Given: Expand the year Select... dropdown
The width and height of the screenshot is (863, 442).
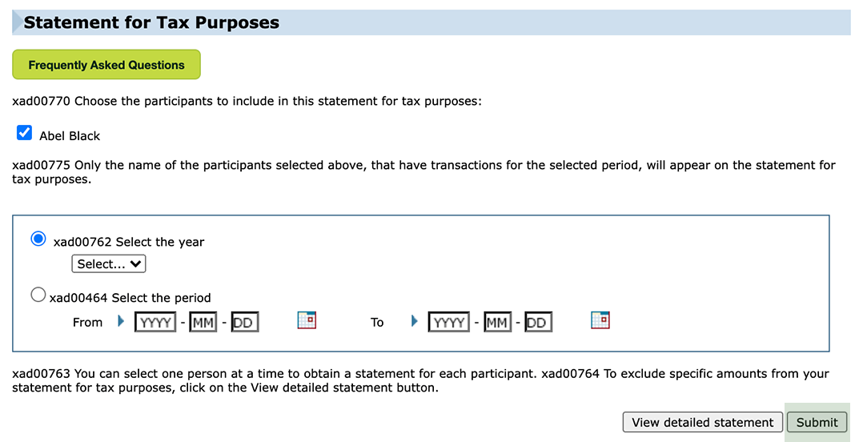Looking at the screenshot, I should [108, 263].
